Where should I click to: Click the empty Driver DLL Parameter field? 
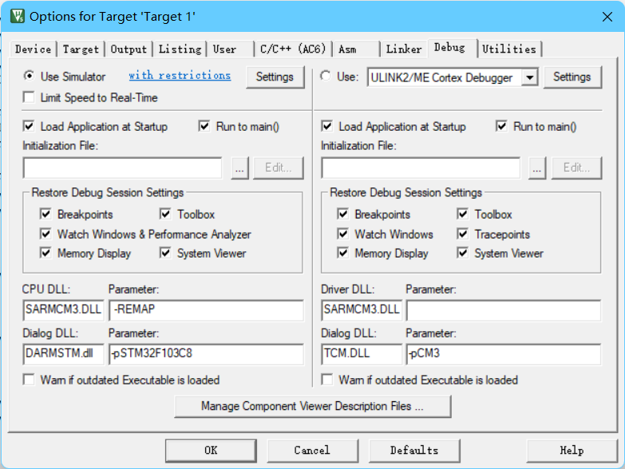[x=504, y=309]
